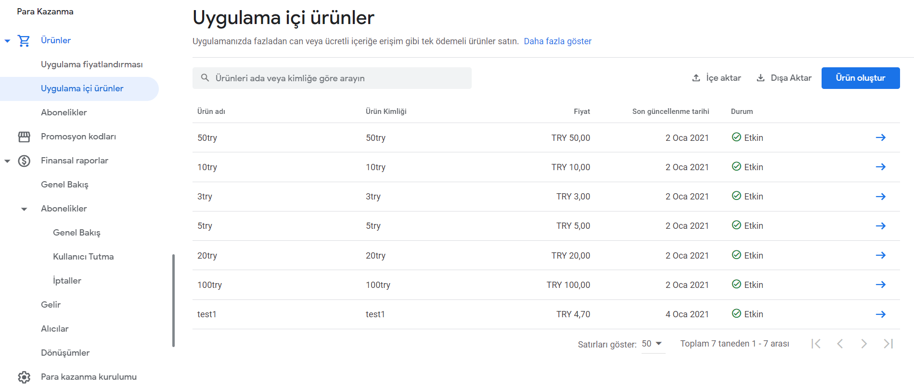Click price TRY 3,00 cell
This screenshot has height=385, width=914.
[x=573, y=197]
